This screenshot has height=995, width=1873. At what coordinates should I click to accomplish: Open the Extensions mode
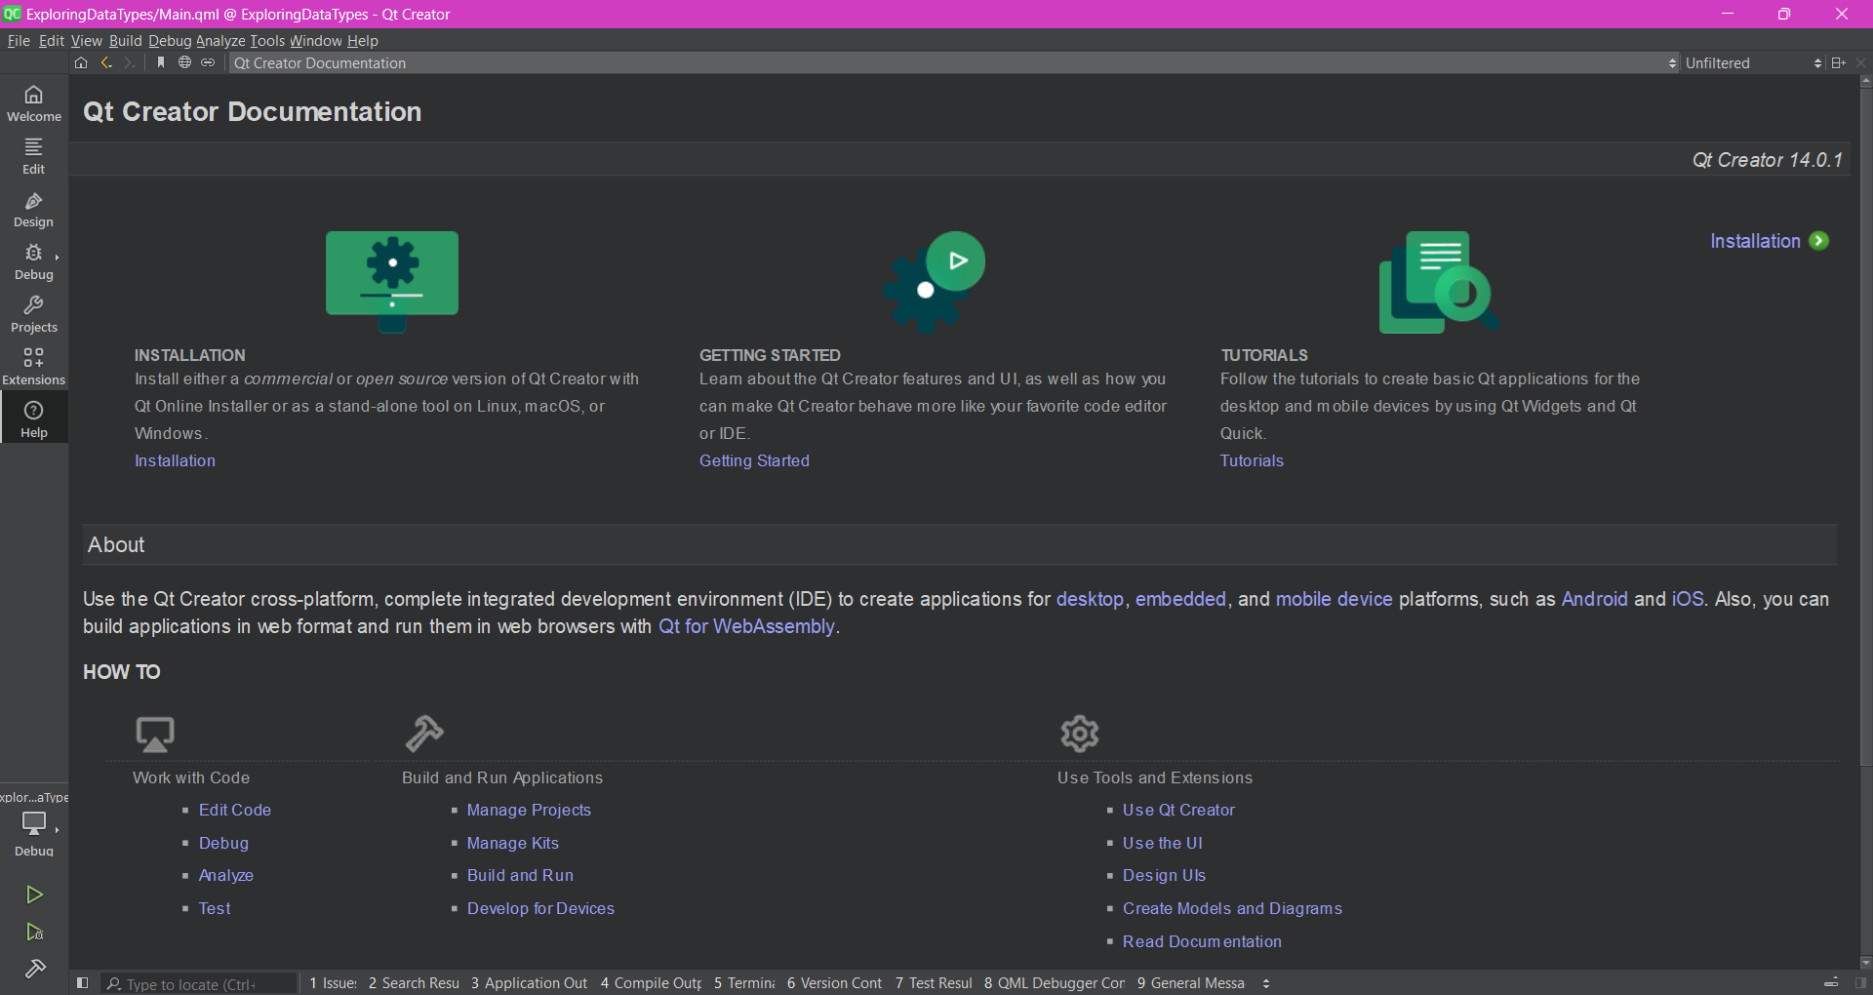pos(34,366)
